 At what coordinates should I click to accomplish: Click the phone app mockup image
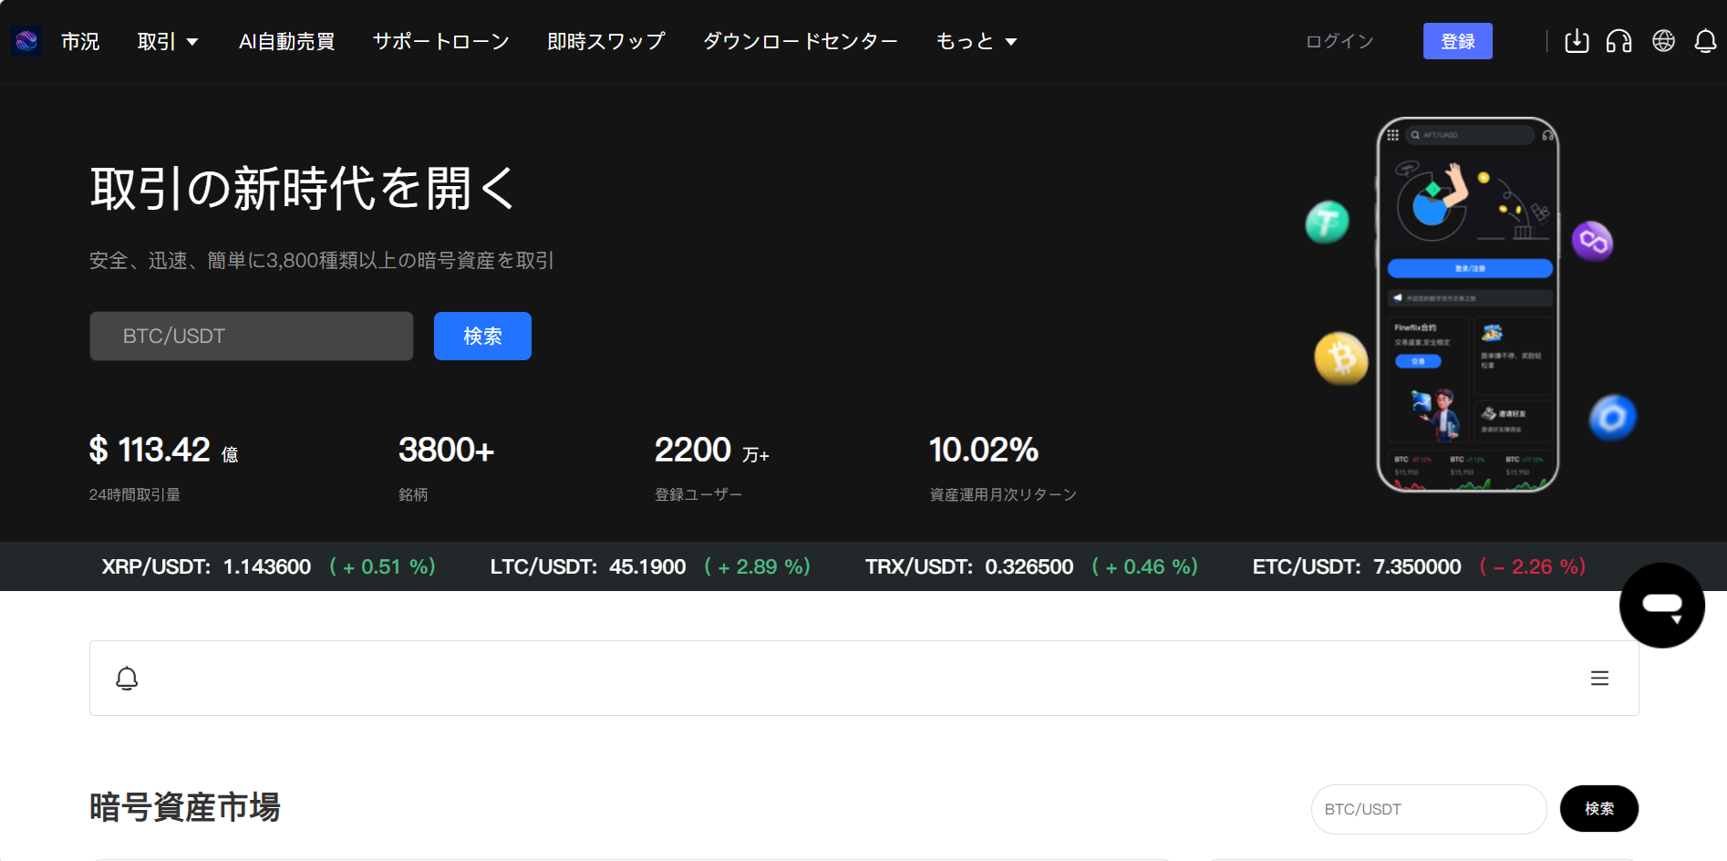(x=1467, y=305)
